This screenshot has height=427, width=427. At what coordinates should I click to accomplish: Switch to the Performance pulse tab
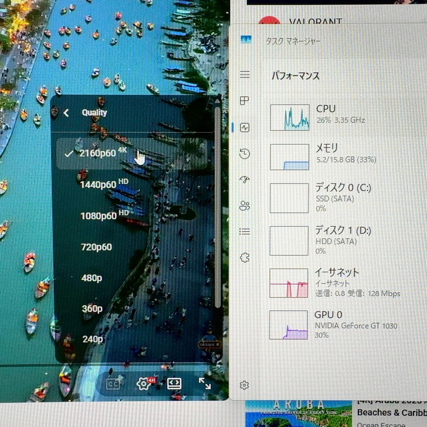coord(244,127)
